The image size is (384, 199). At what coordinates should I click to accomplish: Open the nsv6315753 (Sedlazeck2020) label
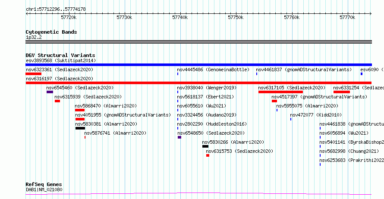[239, 151]
